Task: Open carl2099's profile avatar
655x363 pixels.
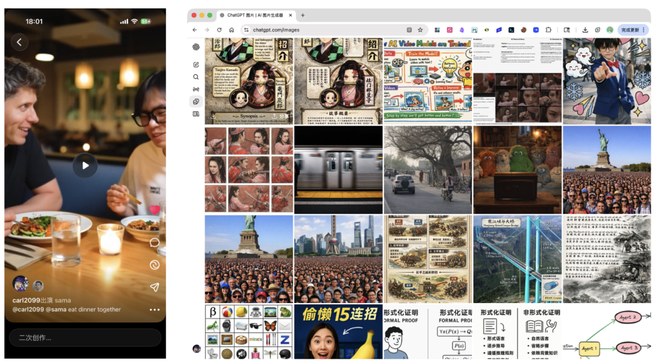Action: point(21,284)
